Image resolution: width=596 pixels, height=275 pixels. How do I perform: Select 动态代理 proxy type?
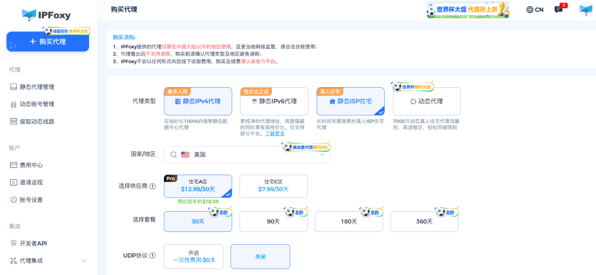tap(427, 101)
